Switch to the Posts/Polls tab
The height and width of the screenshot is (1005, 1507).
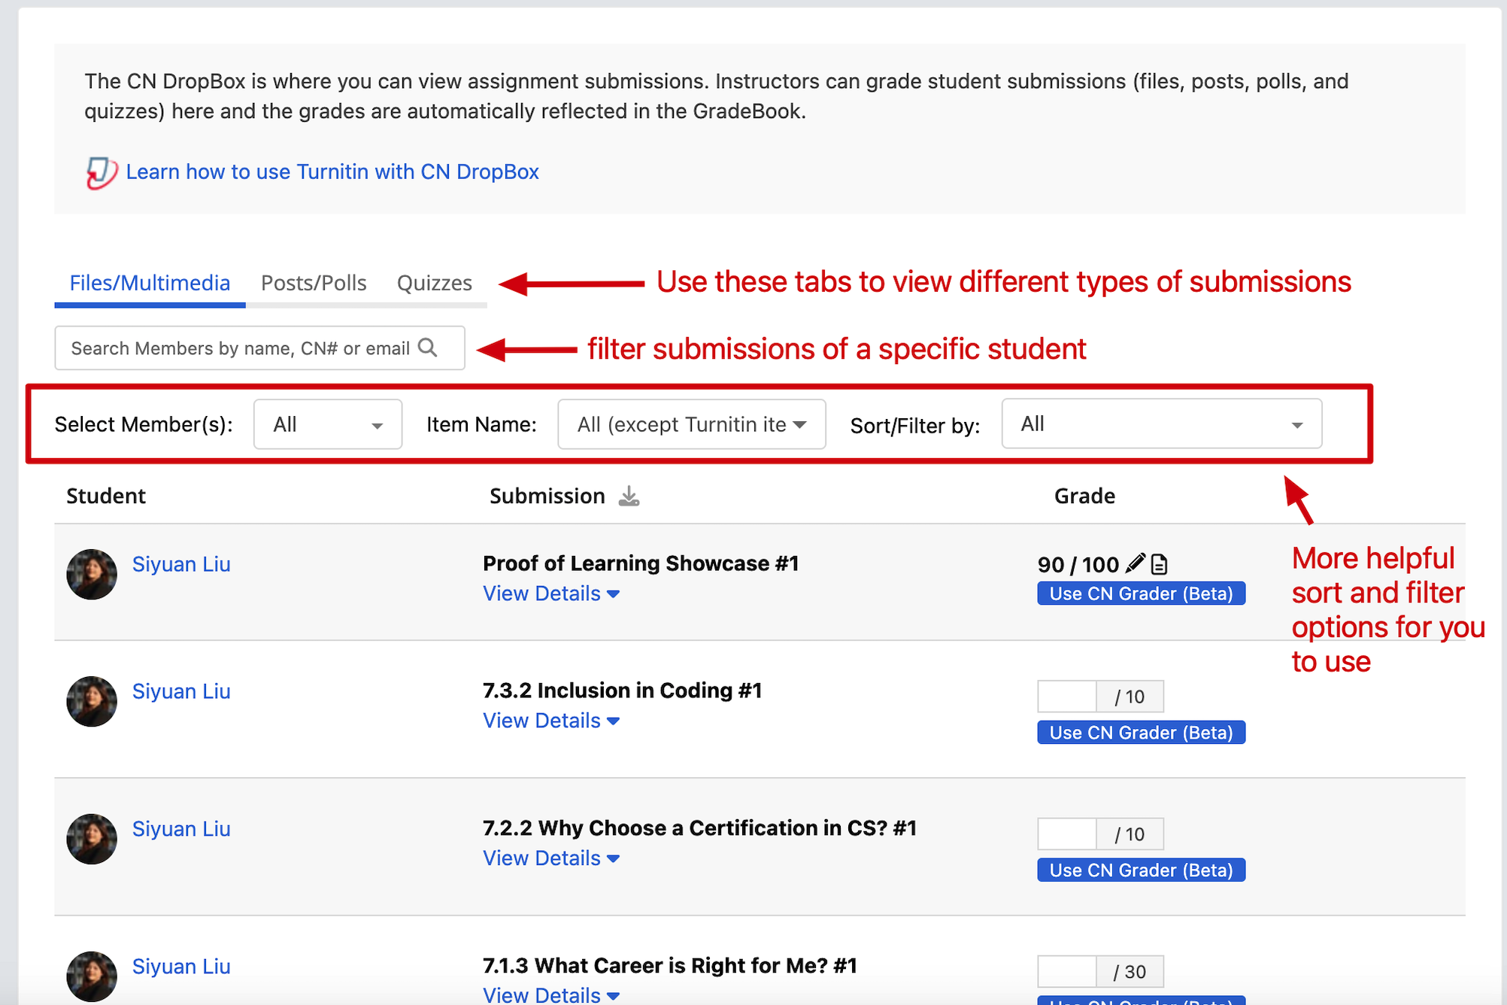click(314, 283)
